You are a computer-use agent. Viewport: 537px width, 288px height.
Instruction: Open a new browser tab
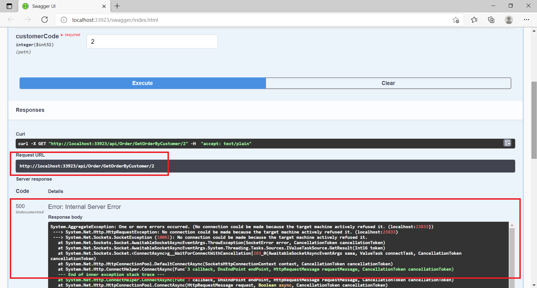117,6
